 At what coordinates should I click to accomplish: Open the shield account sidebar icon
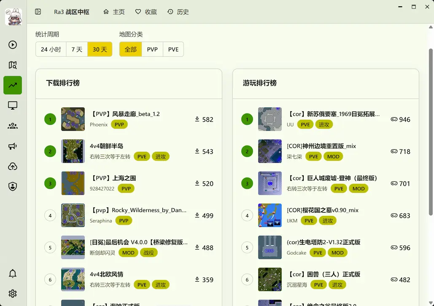click(x=13, y=186)
